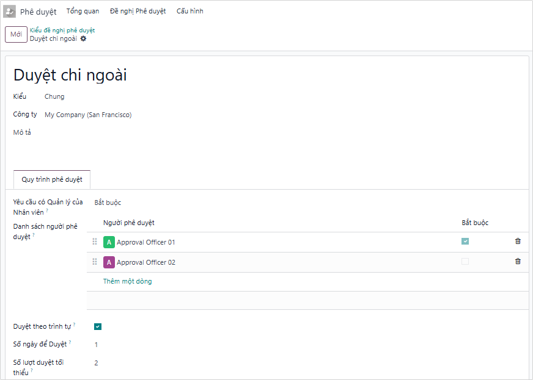Click Thêm một dòng link
Screen dimensions: 533x380
[x=127, y=281]
